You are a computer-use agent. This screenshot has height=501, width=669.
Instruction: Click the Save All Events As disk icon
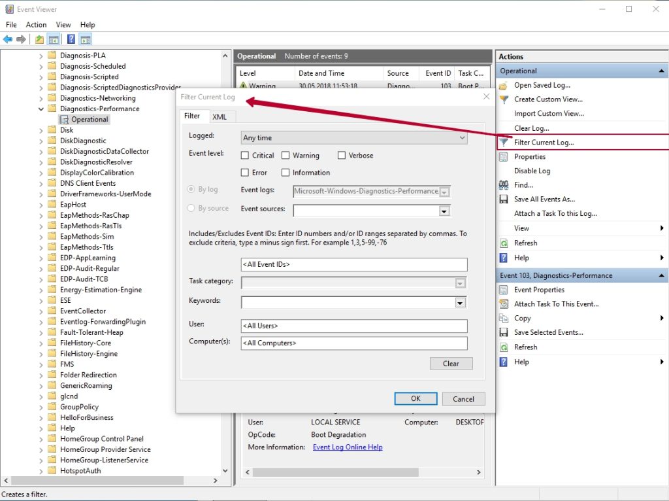tap(504, 199)
